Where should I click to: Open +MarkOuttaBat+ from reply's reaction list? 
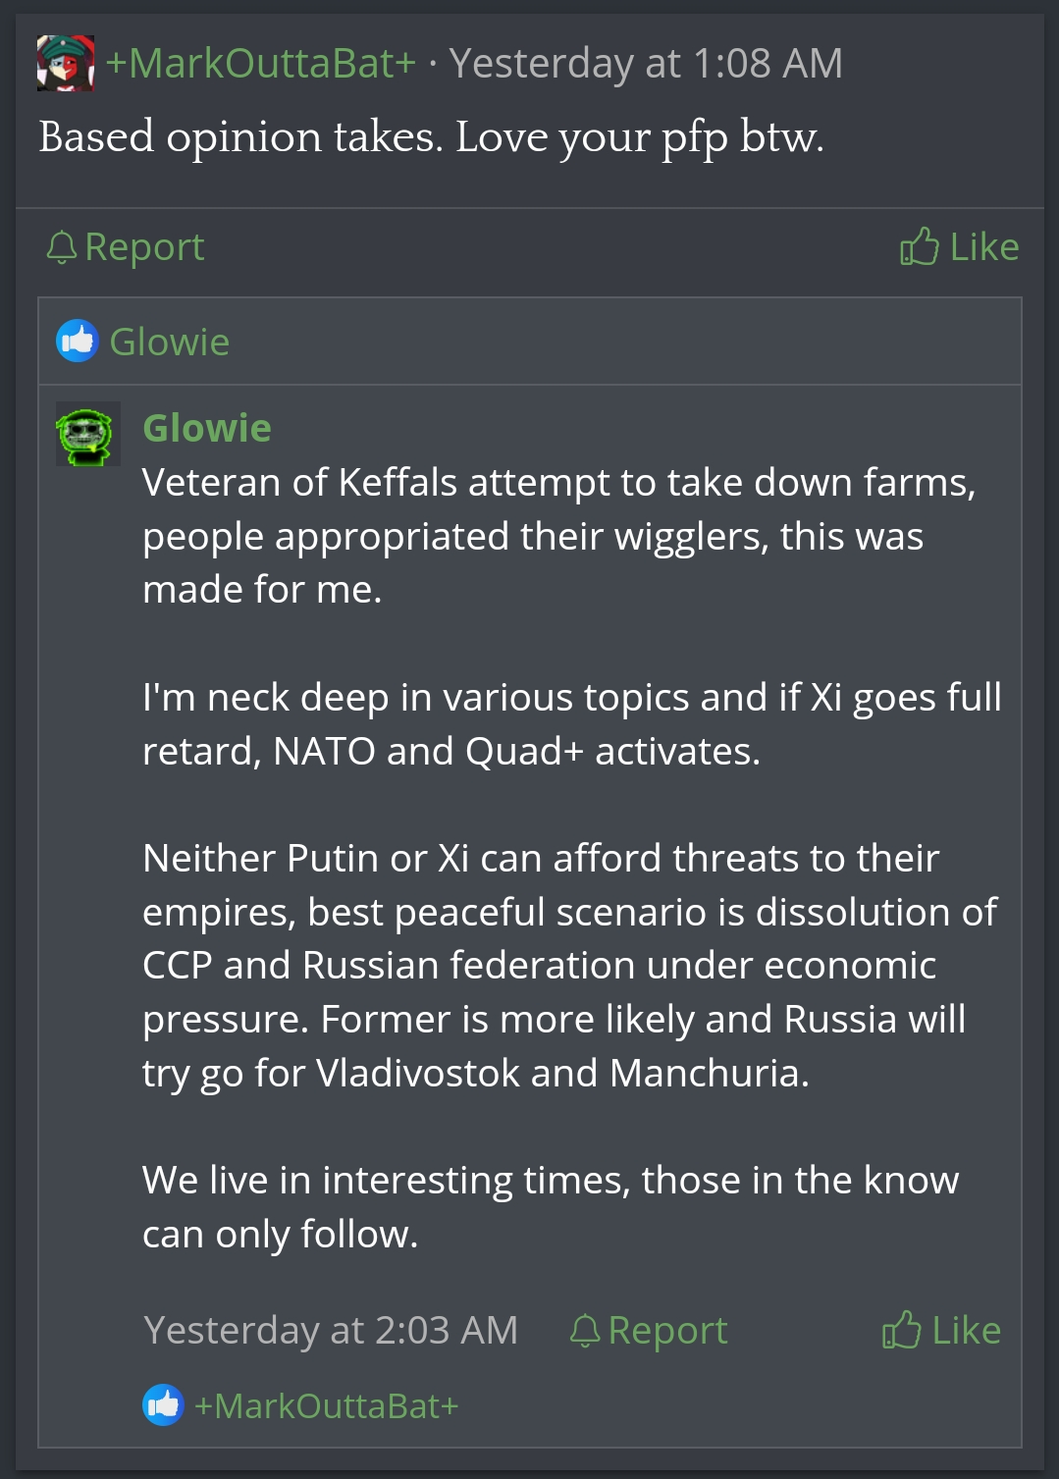(326, 1406)
